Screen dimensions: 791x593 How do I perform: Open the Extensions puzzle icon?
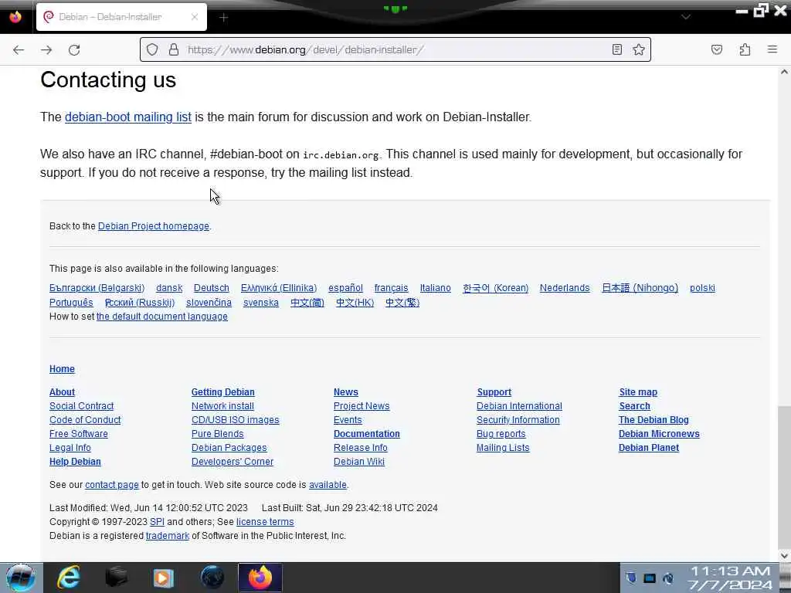pyautogui.click(x=745, y=49)
